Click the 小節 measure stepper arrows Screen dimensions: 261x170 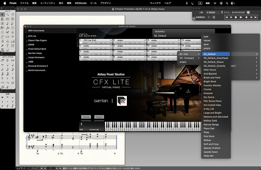click(222, 12)
